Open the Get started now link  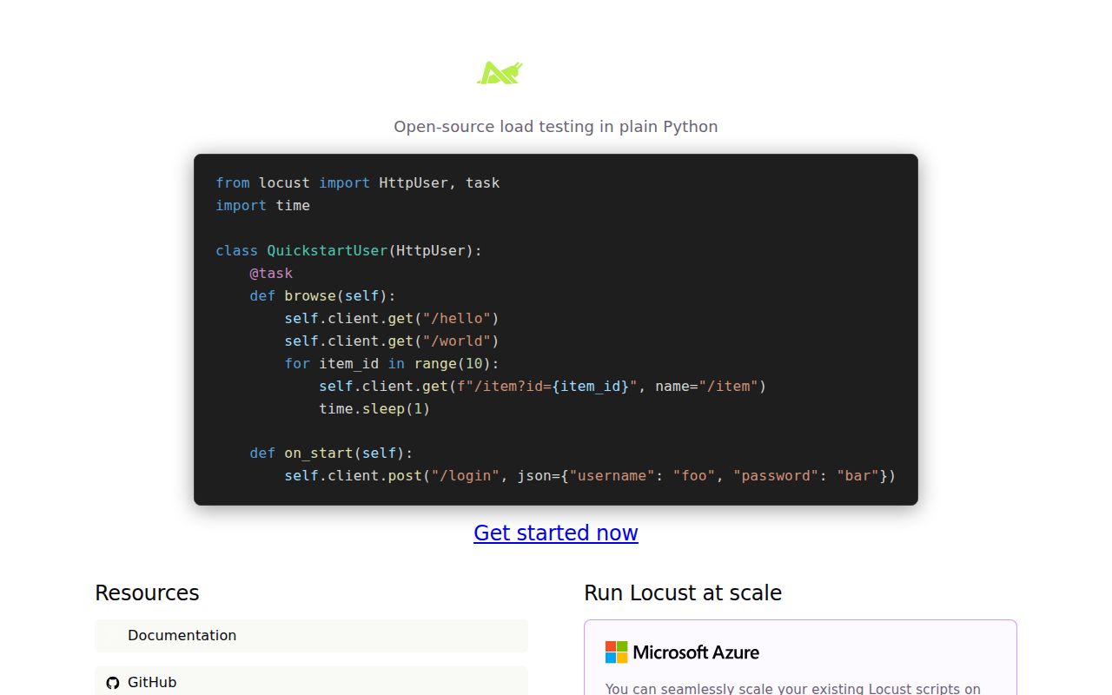[556, 533]
